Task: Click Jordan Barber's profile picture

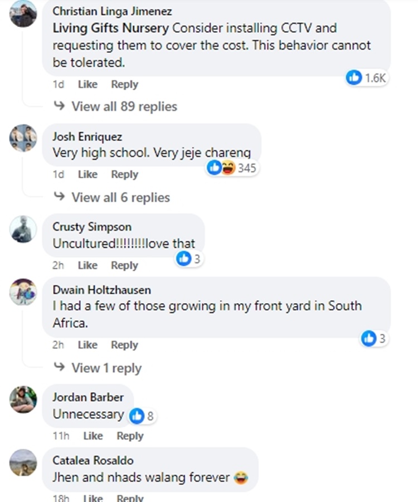Action: click(x=23, y=399)
